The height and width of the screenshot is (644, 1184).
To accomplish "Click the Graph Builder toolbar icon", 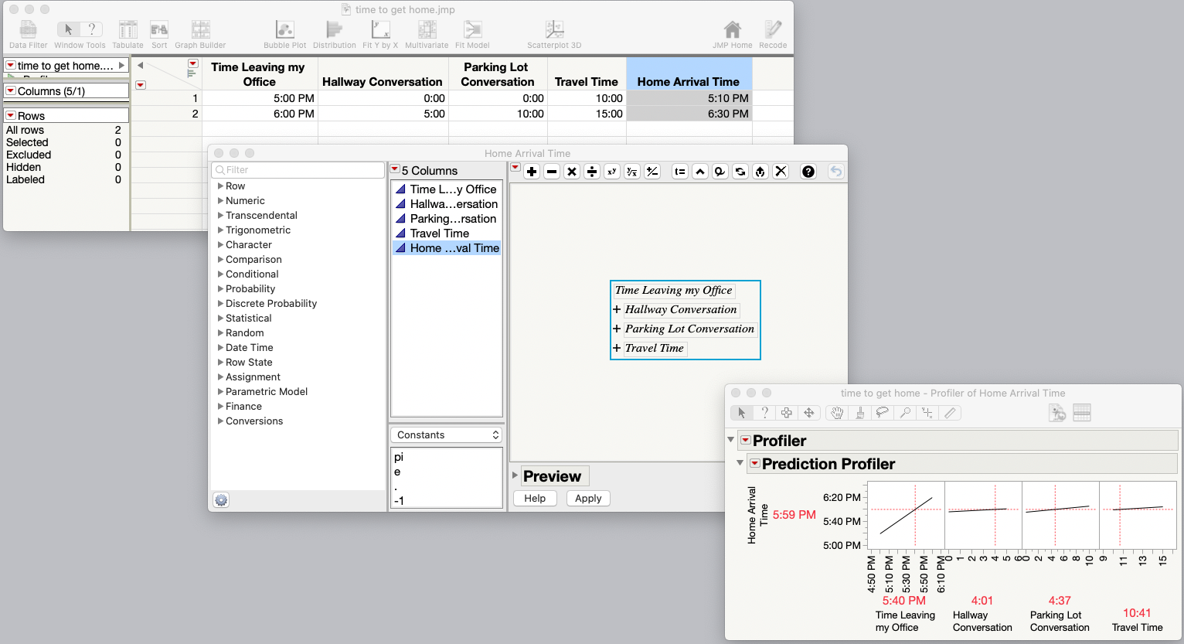I will click(x=200, y=31).
